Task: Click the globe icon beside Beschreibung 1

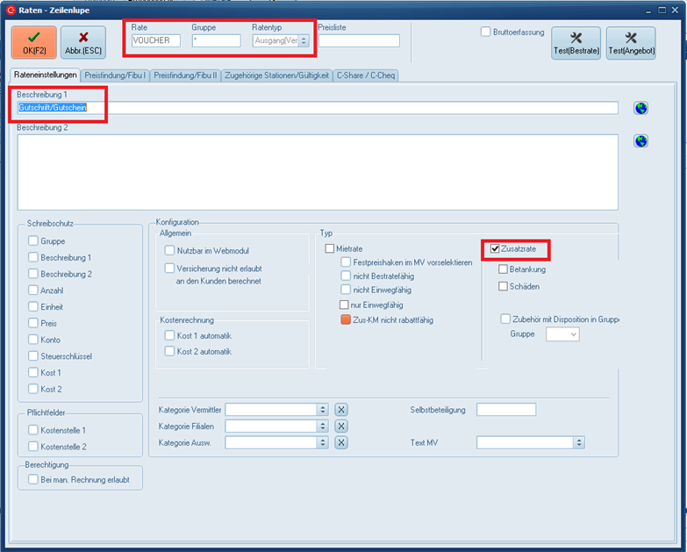Action: (640, 108)
